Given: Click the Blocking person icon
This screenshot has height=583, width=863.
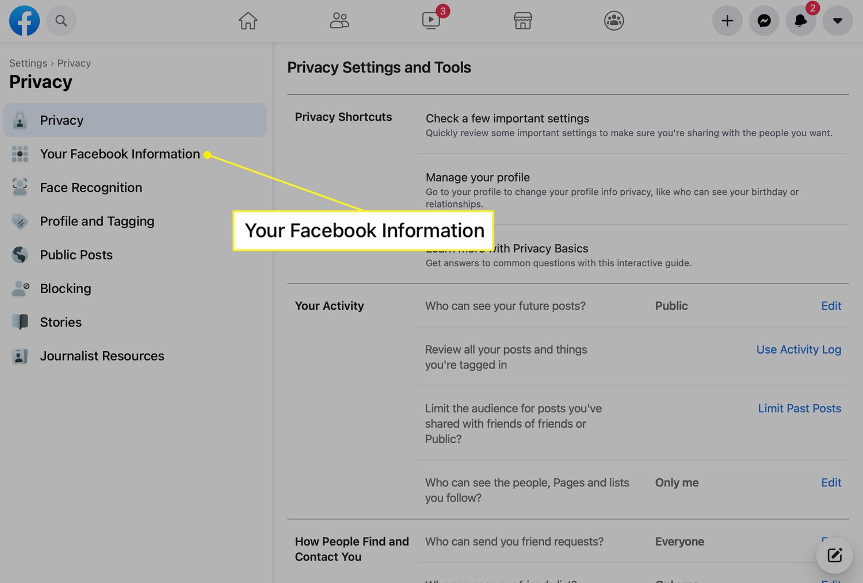Looking at the screenshot, I should 20,289.
